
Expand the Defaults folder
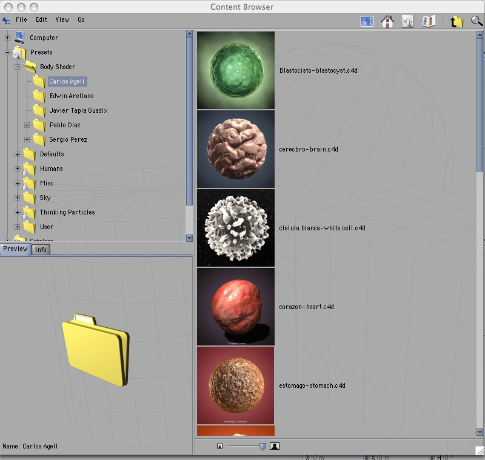pyautogui.click(x=18, y=155)
